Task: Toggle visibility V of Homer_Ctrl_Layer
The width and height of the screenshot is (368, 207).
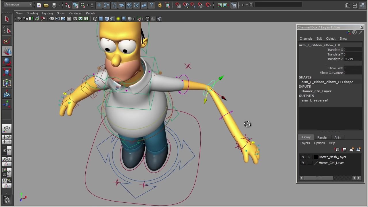Action: click(303, 163)
